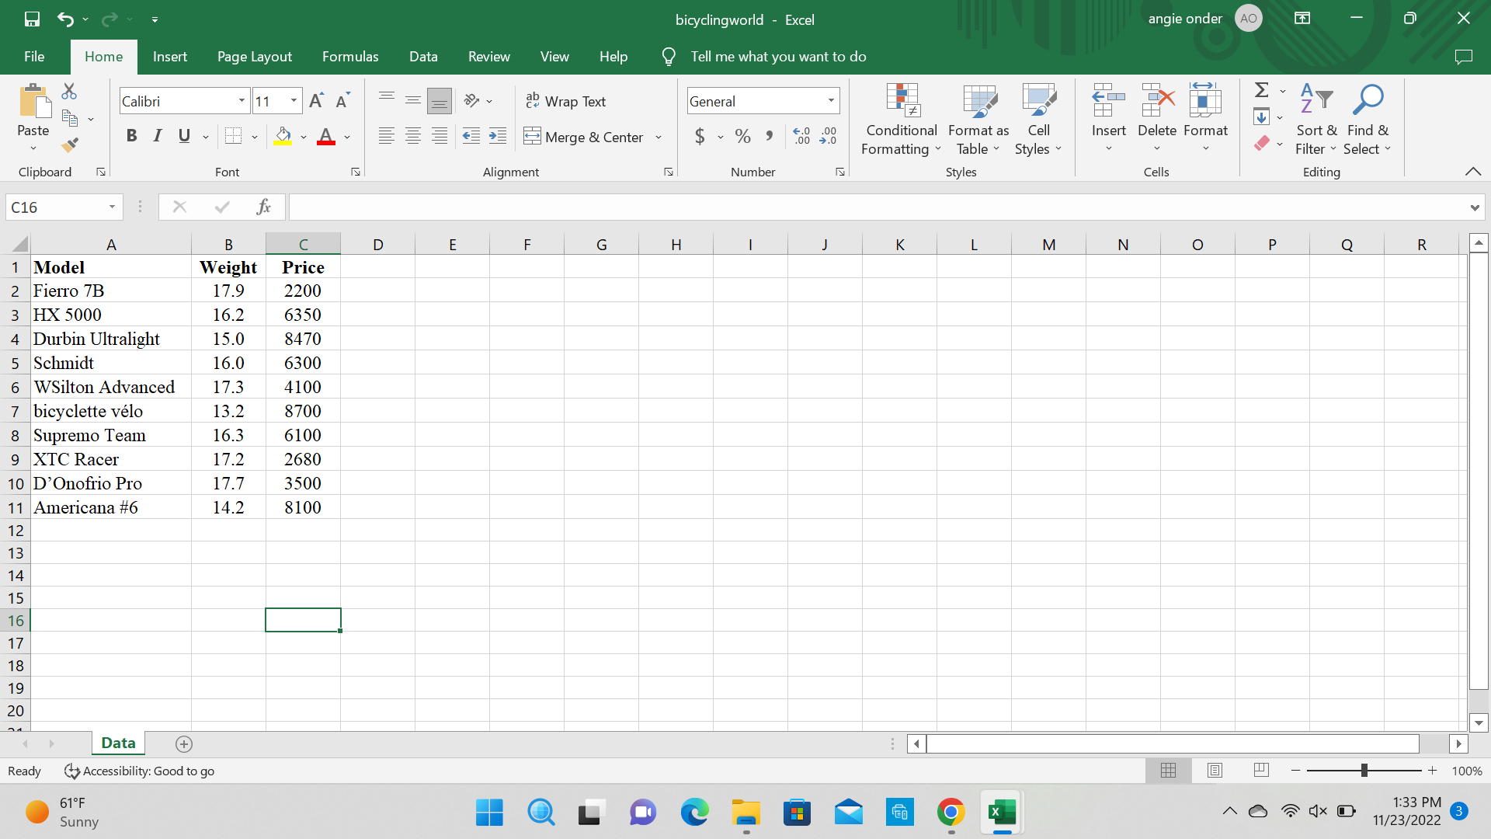Click the Conditional Formatting button
Viewport: 1491px width, 839px height.
[x=901, y=120]
